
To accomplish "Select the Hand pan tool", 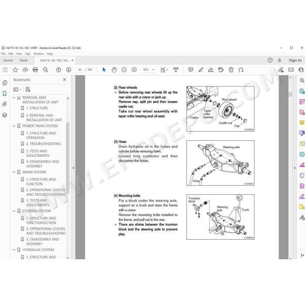I will [114, 70].
